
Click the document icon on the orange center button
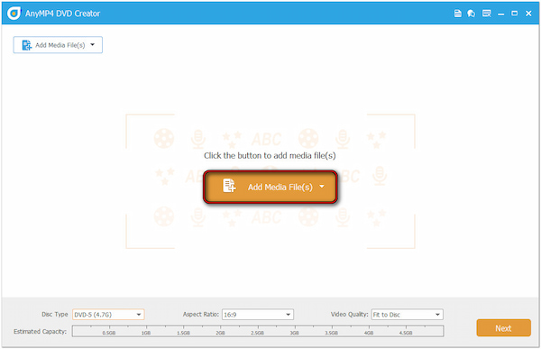click(x=229, y=186)
